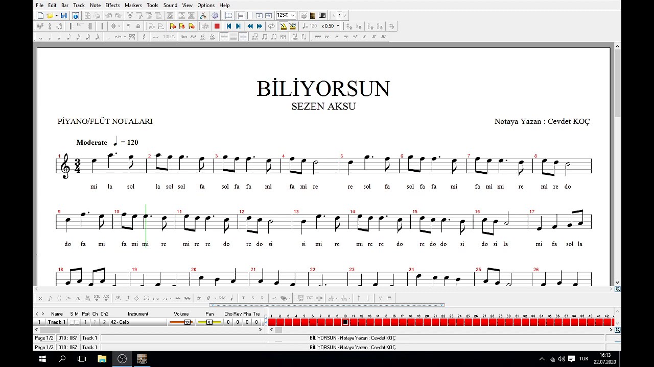The image size is (654, 367).
Task: Apply 8va octave marking
Action: point(184,37)
